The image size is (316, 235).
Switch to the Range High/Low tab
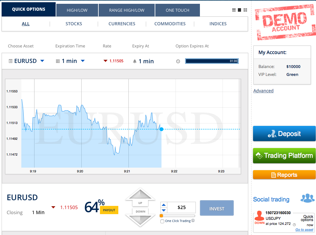pyautogui.click(x=127, y=10)
